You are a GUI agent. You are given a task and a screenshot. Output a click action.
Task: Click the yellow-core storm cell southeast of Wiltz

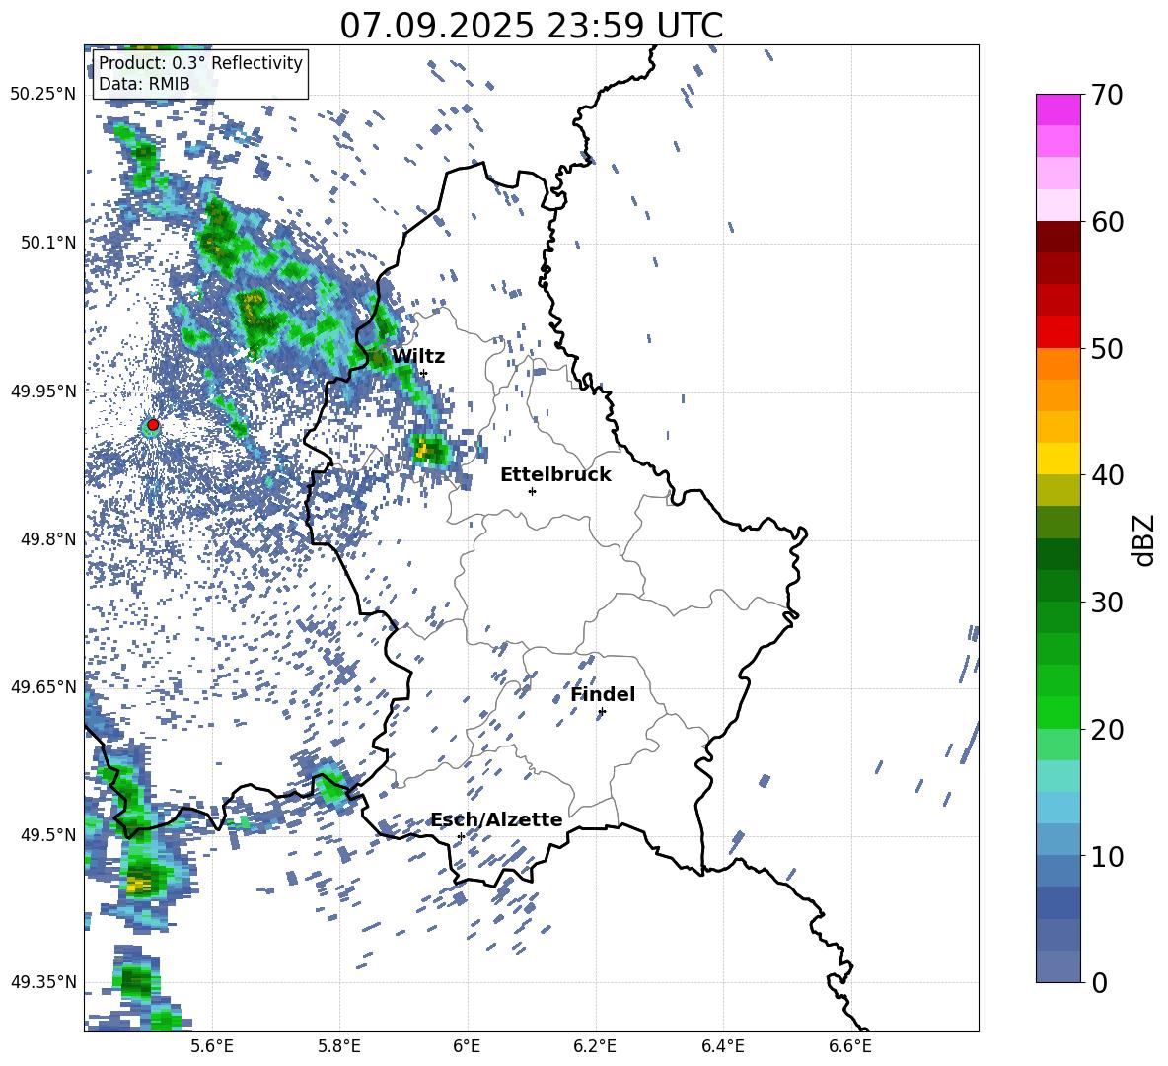coord(430,450)
